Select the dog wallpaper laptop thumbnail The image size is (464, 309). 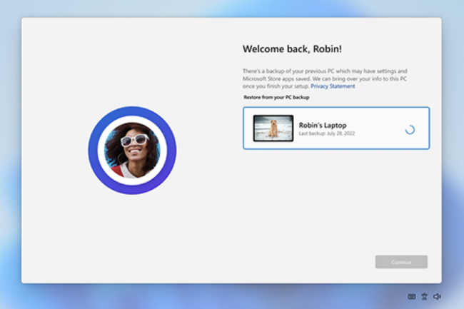tap(273, 128)
